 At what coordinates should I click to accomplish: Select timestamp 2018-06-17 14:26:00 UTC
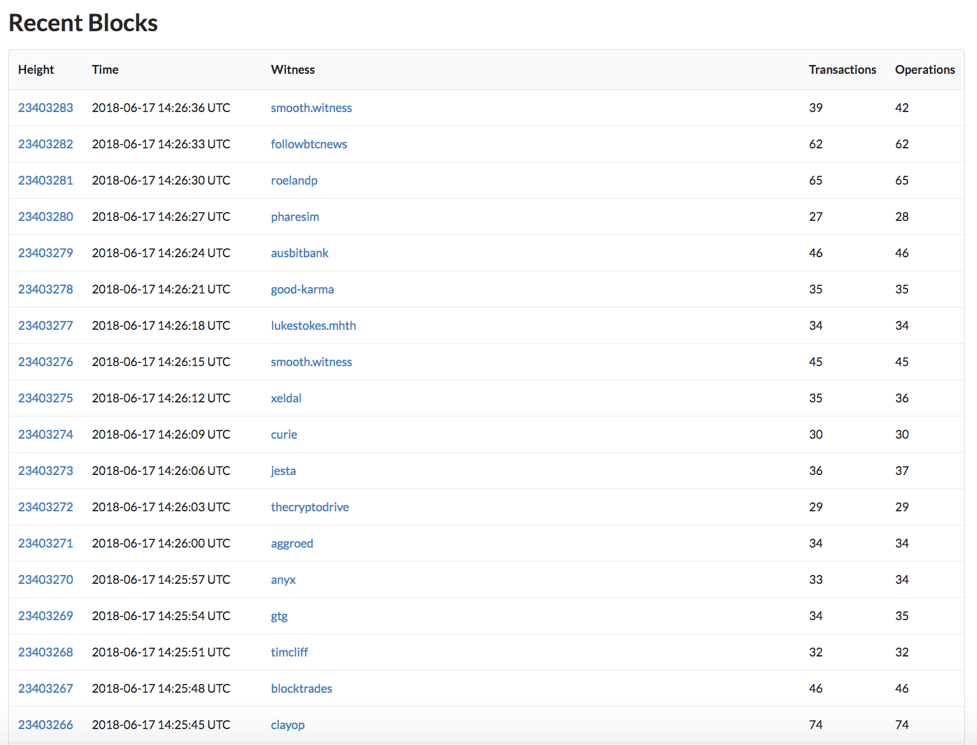[161, 543]
